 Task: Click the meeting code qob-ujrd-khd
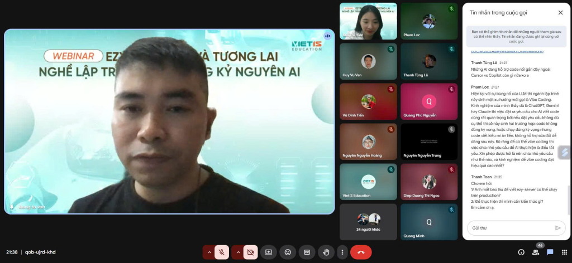tap(40, 252)
